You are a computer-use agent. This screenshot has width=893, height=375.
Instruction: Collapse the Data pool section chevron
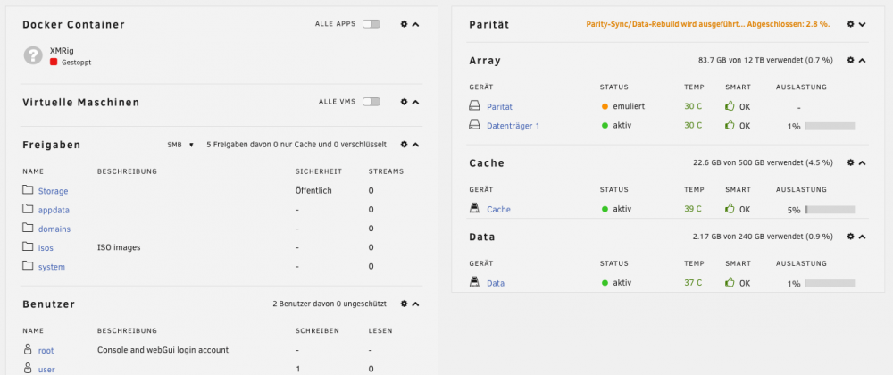tap(863, 236)
